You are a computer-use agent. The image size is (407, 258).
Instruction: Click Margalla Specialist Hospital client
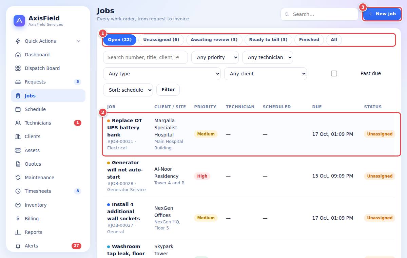(166, 128)
